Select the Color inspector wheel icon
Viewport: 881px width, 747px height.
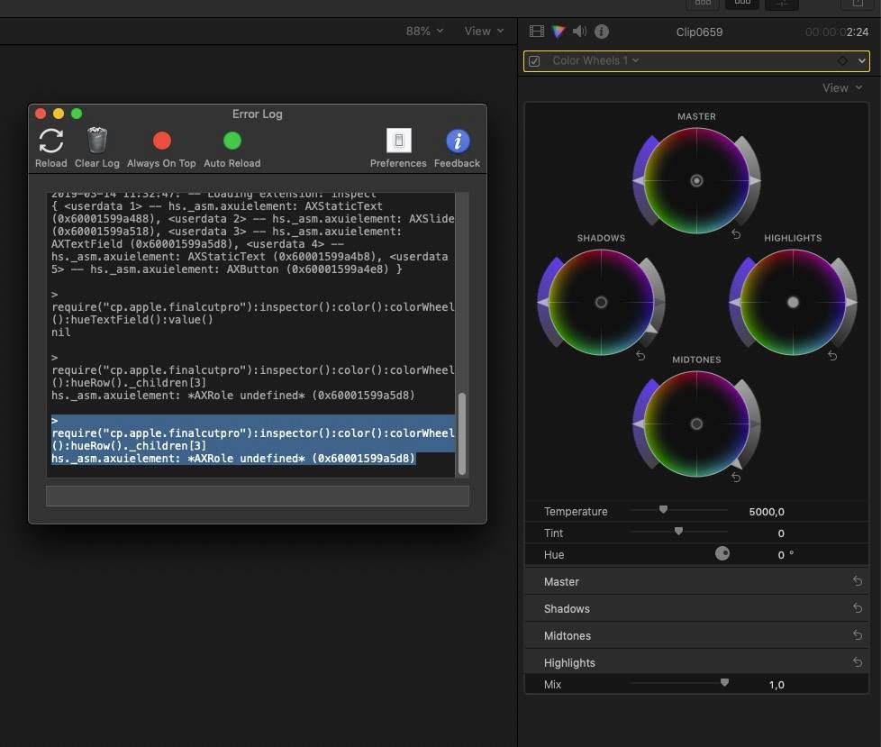[557, 30]
